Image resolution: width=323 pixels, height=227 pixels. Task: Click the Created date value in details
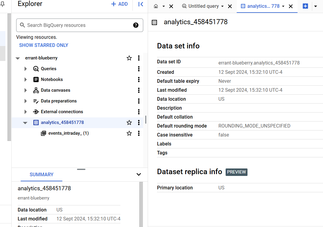point(250,72)
